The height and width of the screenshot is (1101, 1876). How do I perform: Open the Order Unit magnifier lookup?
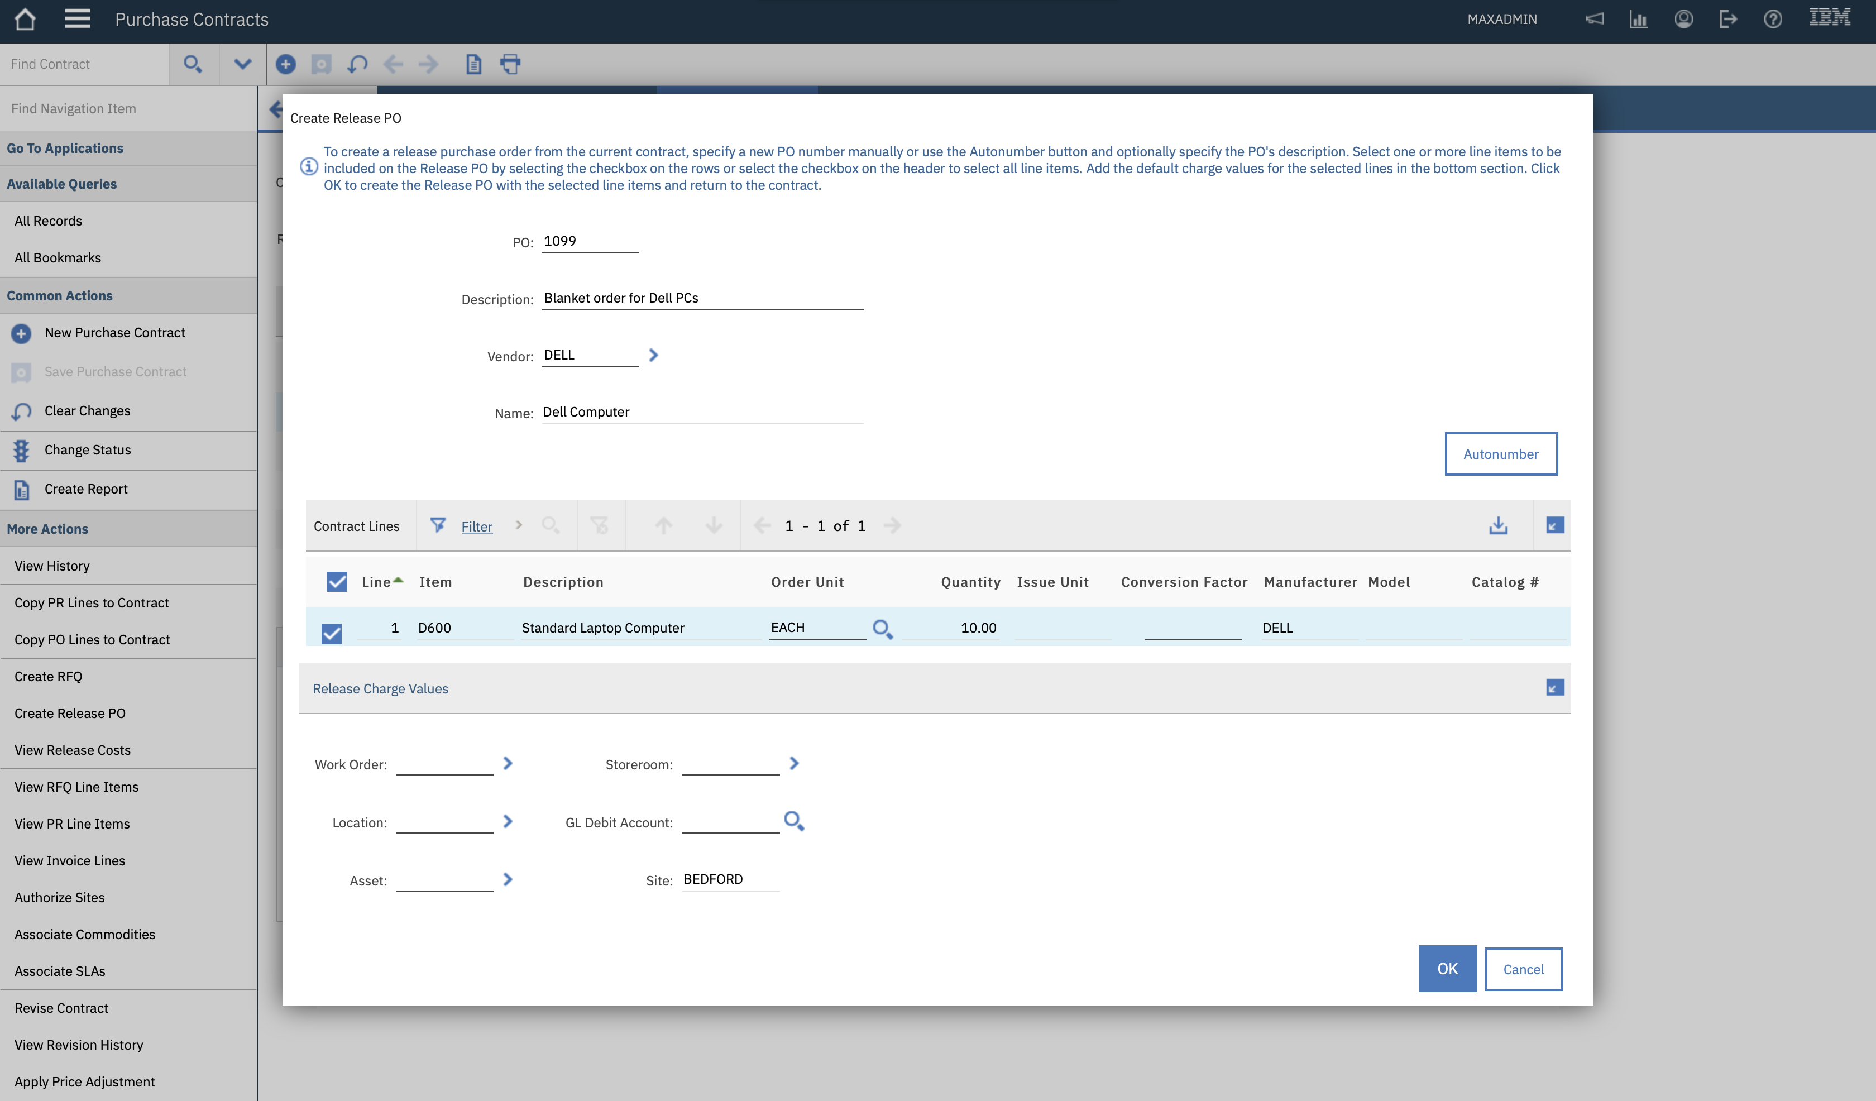883,629
